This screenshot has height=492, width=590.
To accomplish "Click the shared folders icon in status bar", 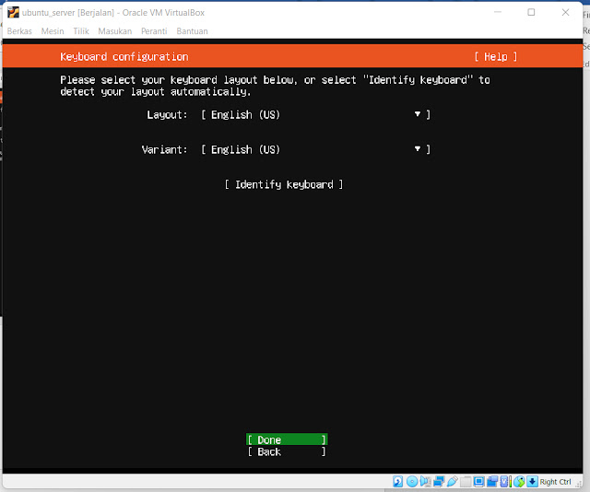I will (466, 482).
